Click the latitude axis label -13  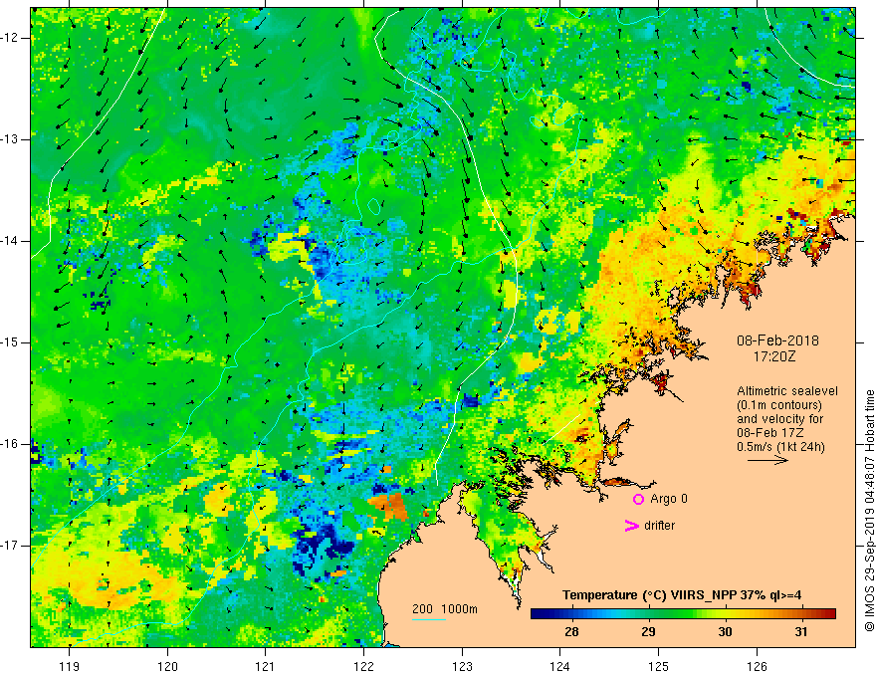coord(10,139)
